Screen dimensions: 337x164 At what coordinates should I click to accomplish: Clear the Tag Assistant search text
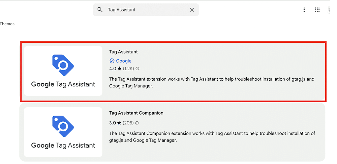pyautogui.click(x=192, y=10)
